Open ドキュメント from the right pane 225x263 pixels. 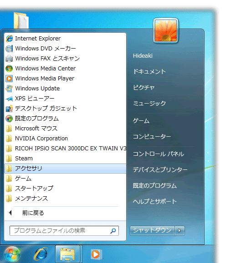(149, 72)
